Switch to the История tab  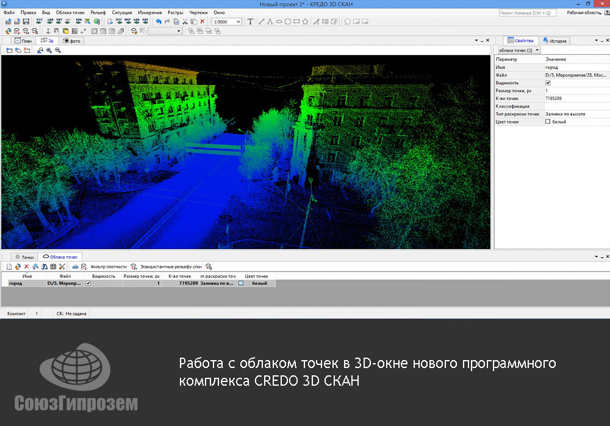[554, 40]
